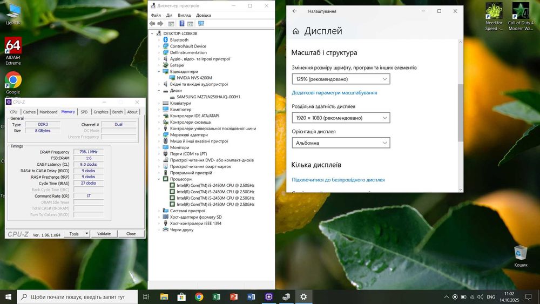Open Excel from the taskbar
Viewport: 540px width, 304px height.
(217, 297)
